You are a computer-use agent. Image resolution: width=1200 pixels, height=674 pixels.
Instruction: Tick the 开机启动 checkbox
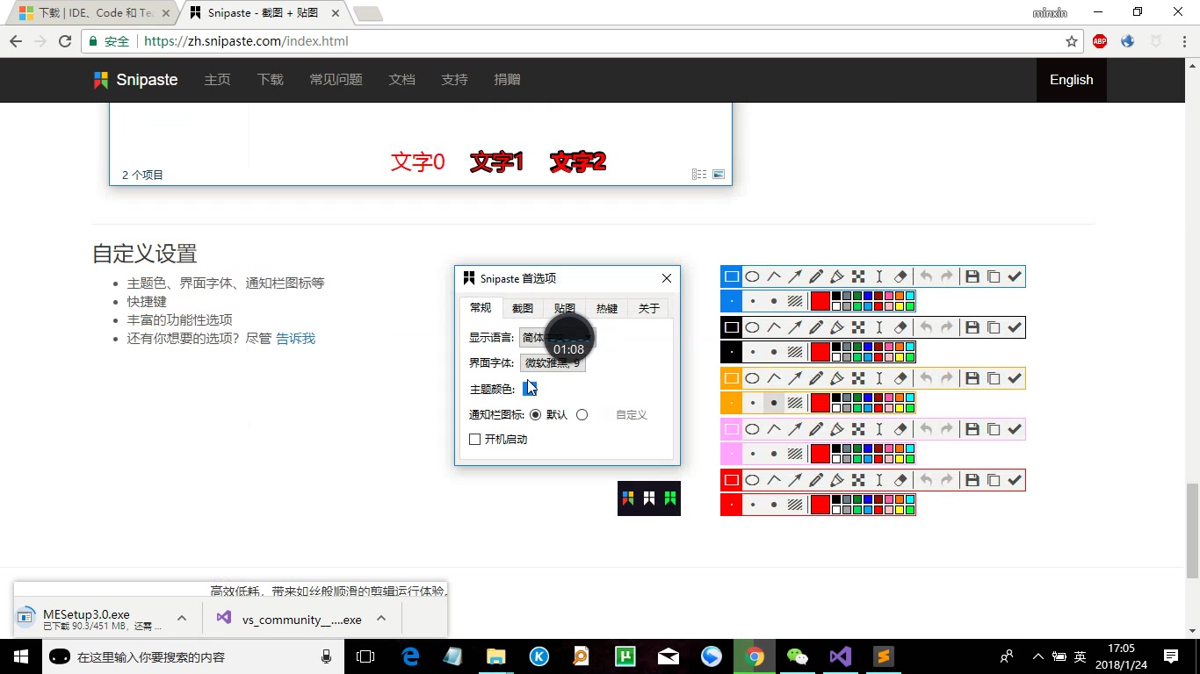coord(475,439)
